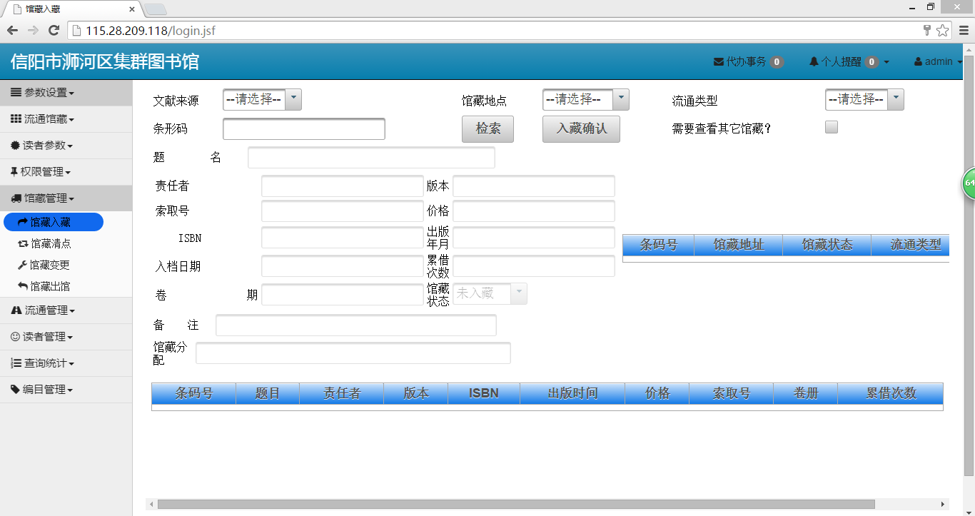Image resolution: width=975 pixels, height=516 pixels.
Task: Click the admin user icon
Action: coord(918,62)
